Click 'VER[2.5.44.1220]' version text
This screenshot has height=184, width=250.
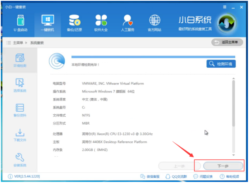pyautogui.click(x=27, y=176)
